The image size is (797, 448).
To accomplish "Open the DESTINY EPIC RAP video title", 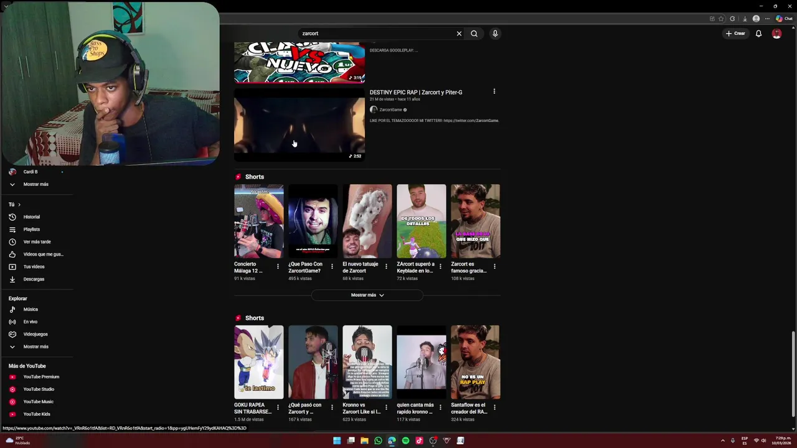I will pos(416,92).
